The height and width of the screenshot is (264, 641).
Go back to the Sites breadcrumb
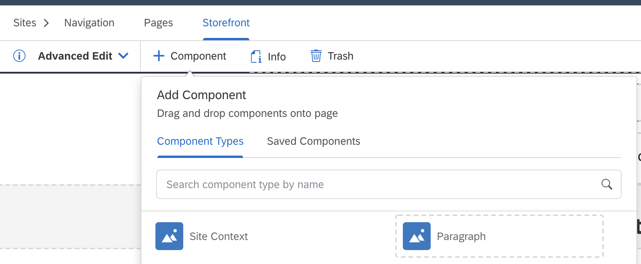25,23
